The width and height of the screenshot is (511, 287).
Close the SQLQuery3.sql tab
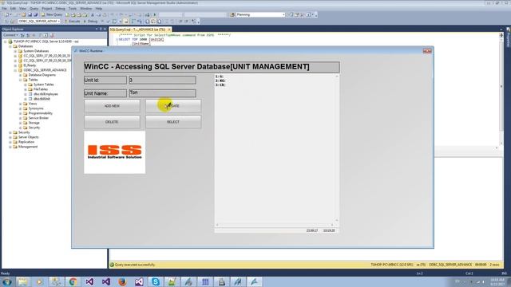point(169,29)
